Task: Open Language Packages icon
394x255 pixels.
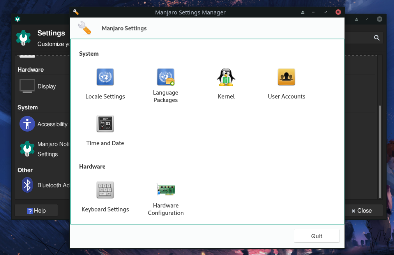Action: (166, 77)
